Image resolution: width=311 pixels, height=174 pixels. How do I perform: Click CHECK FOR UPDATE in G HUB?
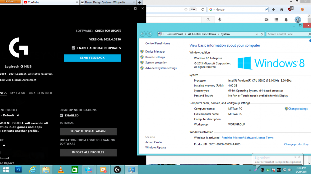point(108,31)
